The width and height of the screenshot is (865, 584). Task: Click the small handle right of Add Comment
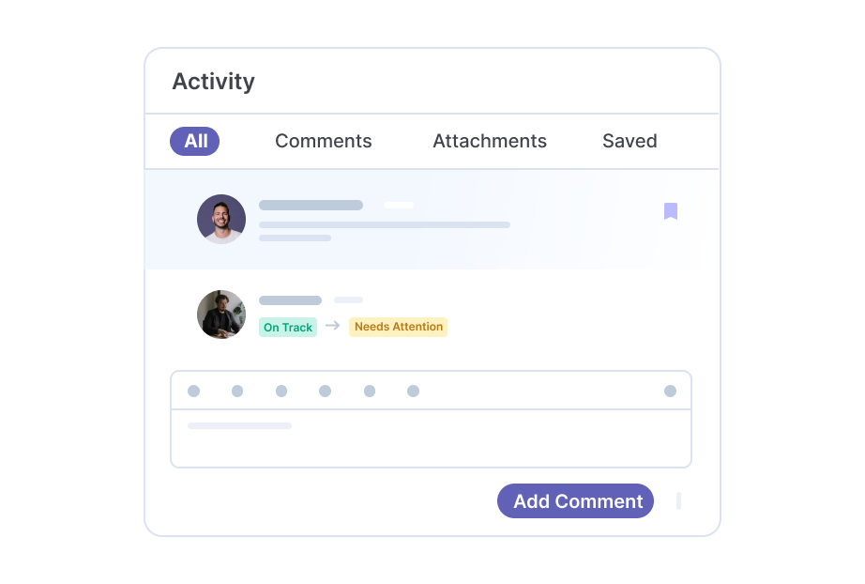[678, 501]
